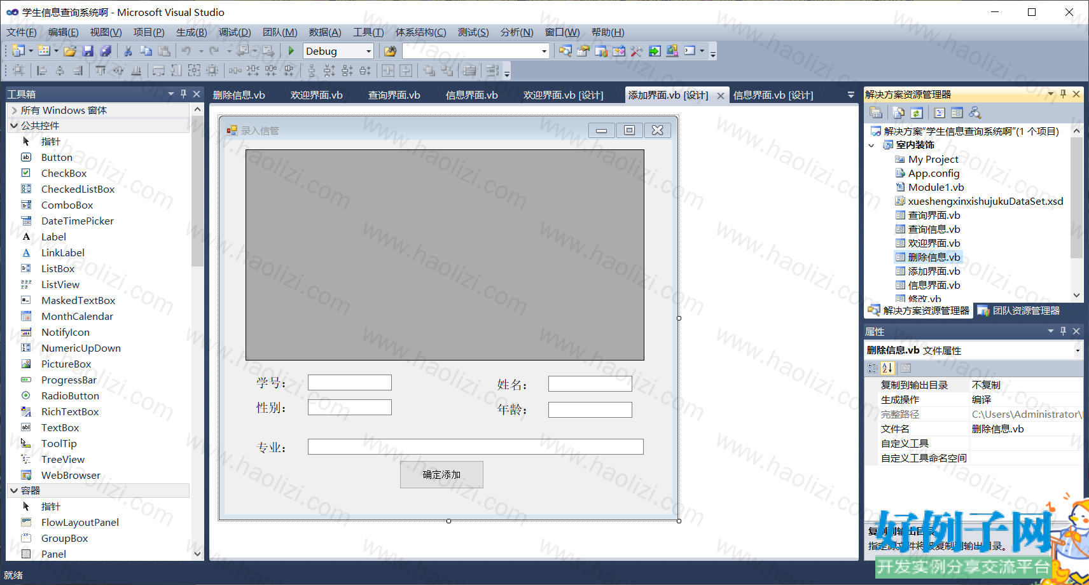Select 查询界面.vb in Solution Explorer
The image size is (1089, 585).
pos(934,215)
